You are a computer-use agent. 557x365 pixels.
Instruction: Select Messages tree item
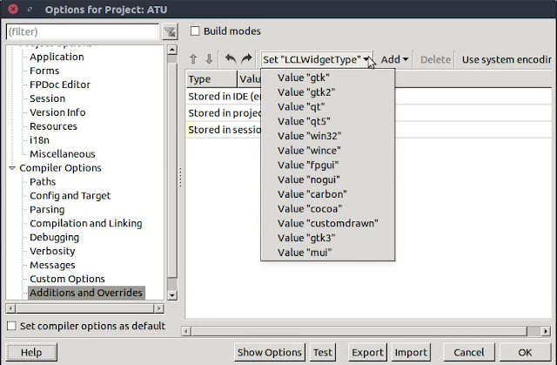pyautogui.click(x=52, y=265)
